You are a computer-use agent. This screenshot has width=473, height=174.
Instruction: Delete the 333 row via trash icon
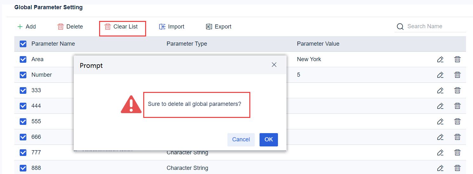(457, 90)
